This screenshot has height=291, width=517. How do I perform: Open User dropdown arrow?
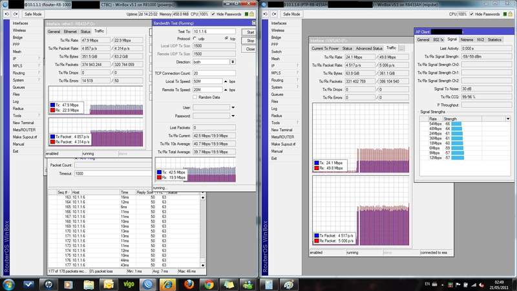click(233, 107)
